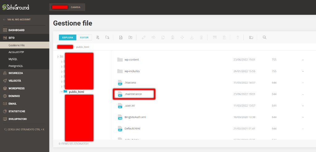Click public_html in the breadcrumb path

click(x=83, y=47)
